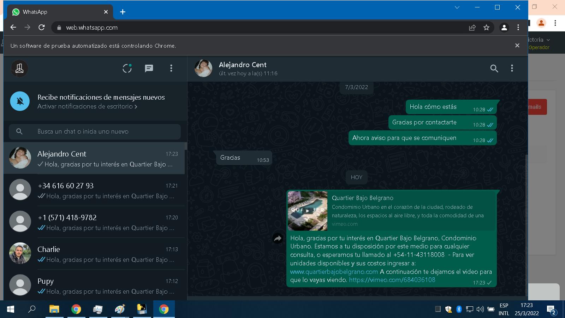Open background window three-dot menu
The image size is (565, 318).
555,23
